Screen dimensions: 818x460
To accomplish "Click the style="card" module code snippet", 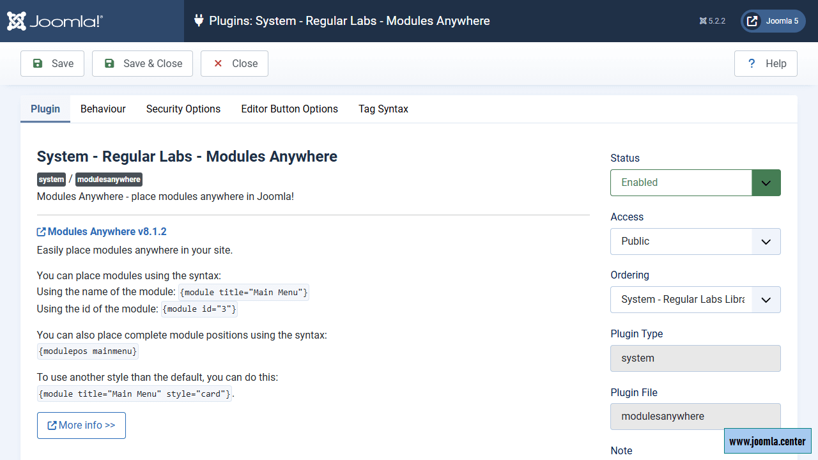I will coord(135,394).
